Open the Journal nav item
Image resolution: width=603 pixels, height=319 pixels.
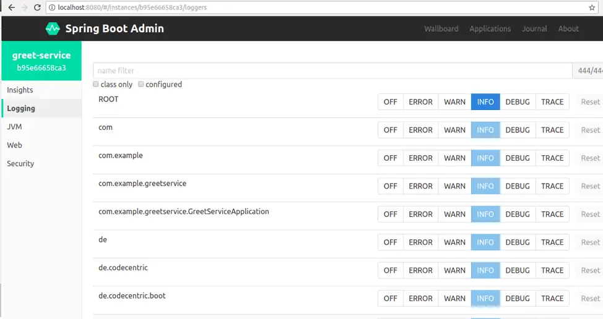click(x=534, y=29)
